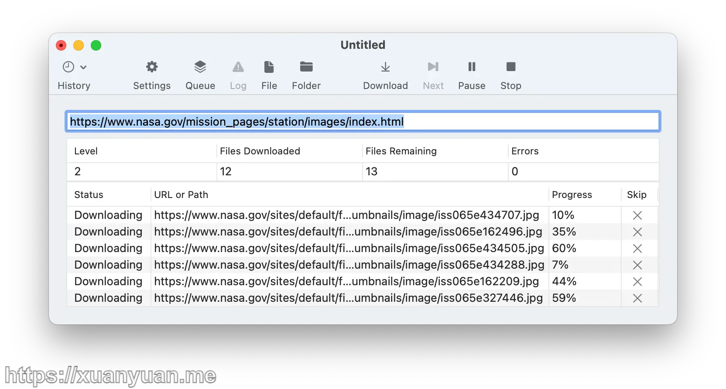Viewport: 726px width, 389px height.
Task: Skip download of iss065e434288.jpg
Action: coord(637,265)
